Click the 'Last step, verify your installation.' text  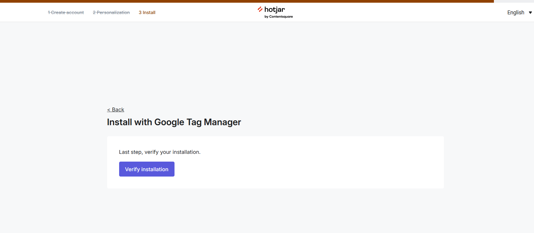click(x=160, y=152)
